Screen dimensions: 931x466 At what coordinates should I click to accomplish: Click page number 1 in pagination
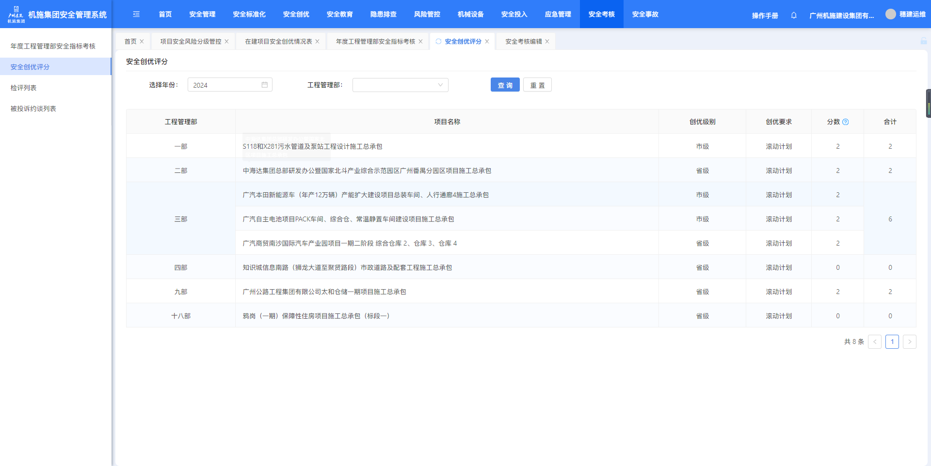pyautogui.click(x=892, y=342)
